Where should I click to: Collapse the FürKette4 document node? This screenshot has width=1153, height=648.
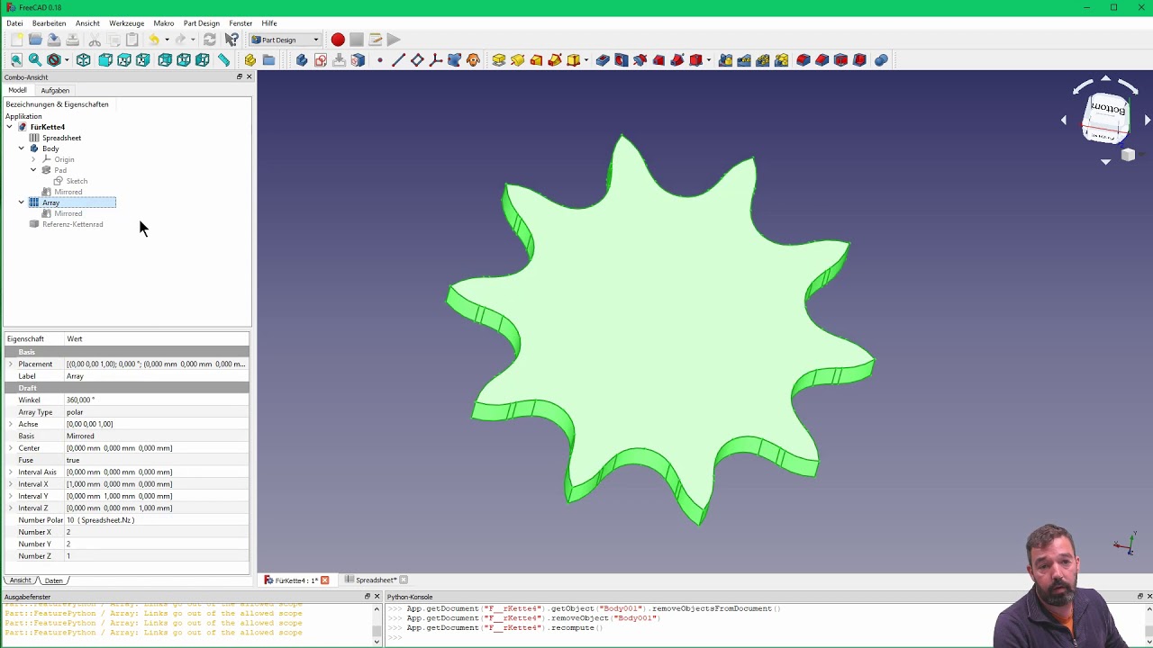coord(10,127)
